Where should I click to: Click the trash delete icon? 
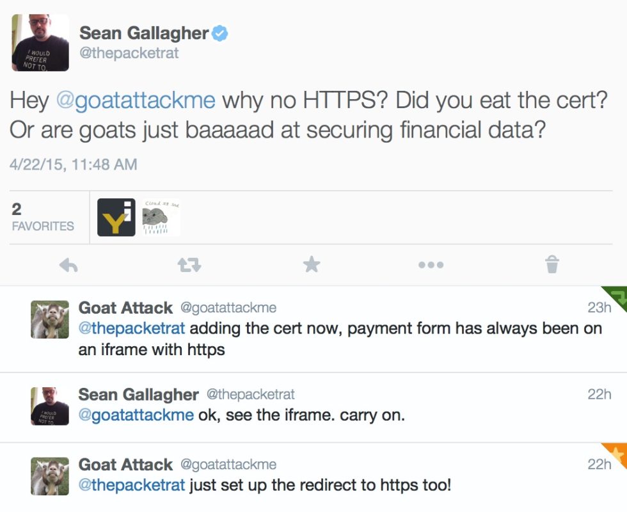click(x=552, y=264)
